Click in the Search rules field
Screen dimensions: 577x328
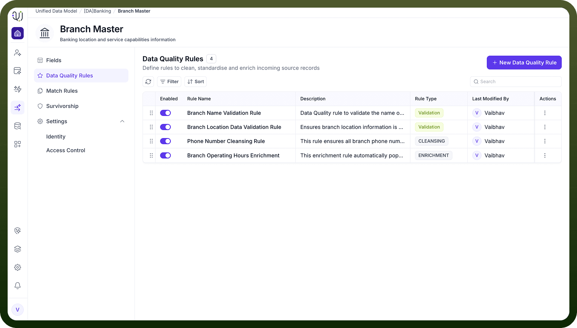tap(516, 82)
